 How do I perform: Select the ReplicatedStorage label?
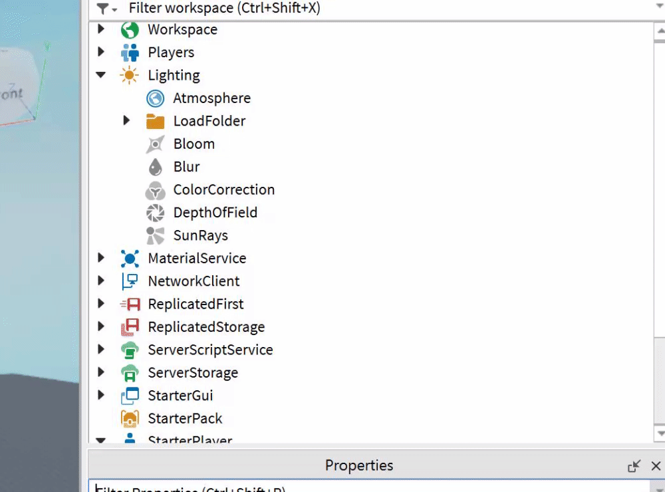tap(207, 327)
